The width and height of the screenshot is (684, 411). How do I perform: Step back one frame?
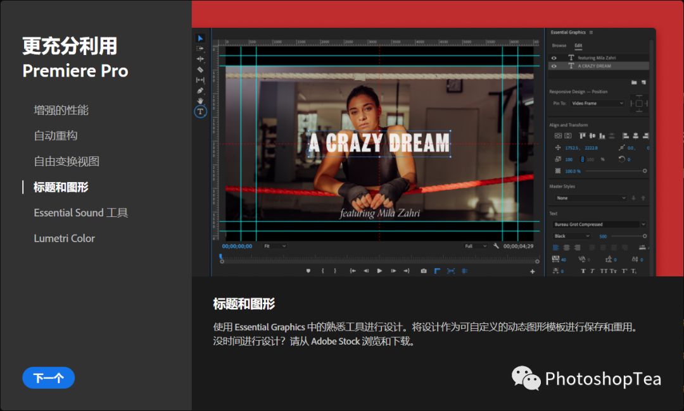[366, 271]
